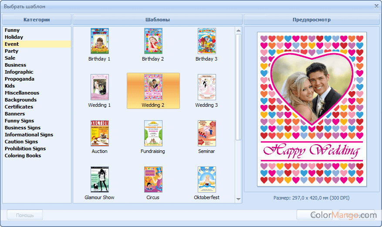382x227 pixels.
Task: Choose the Birthday 2 template
Action: point(153,41)
